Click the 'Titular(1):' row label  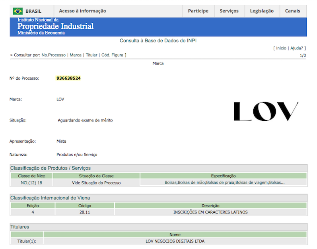27,241
